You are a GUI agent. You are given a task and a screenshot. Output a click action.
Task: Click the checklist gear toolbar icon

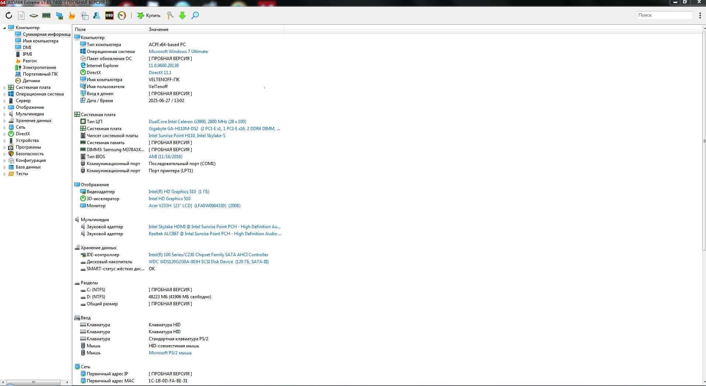click(x=85, y=15)
